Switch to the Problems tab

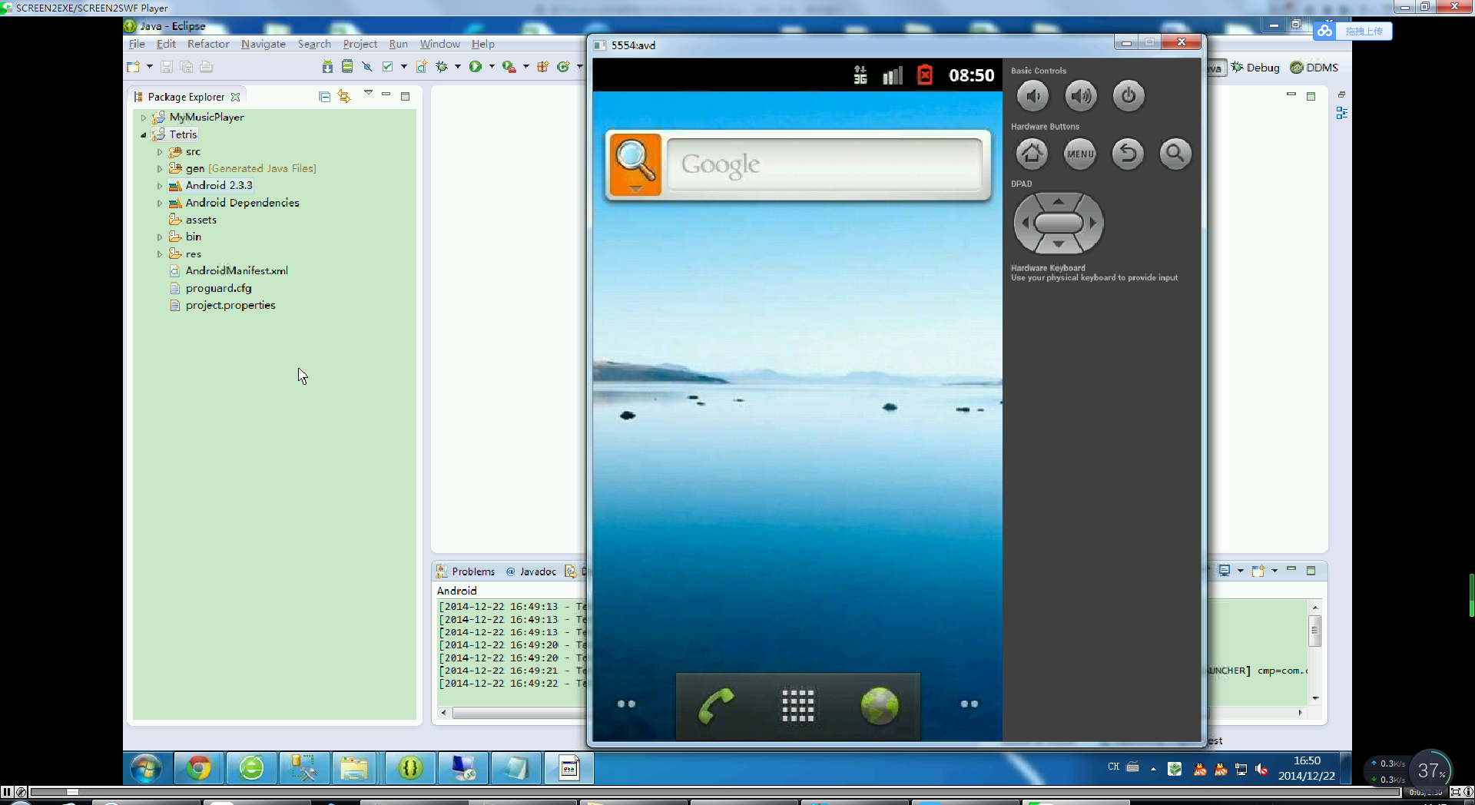coord(466,571)
